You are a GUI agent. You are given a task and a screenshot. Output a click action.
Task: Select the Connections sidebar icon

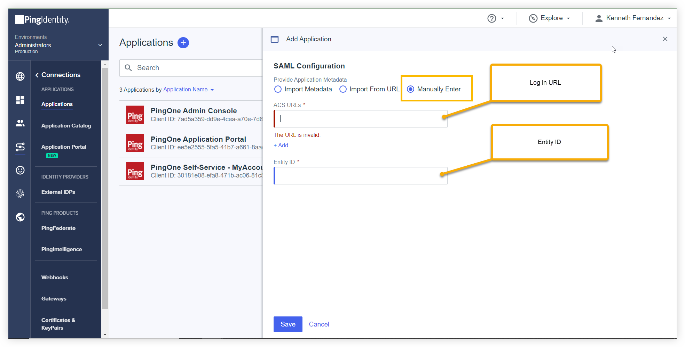pyautogui.click(x=20, y=147)
